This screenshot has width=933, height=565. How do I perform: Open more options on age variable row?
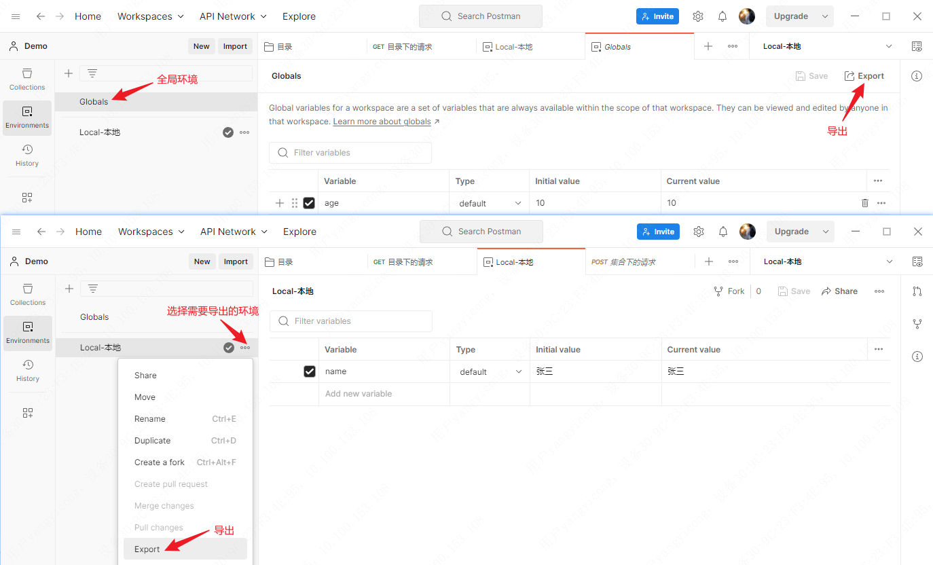tap(881, 203)
